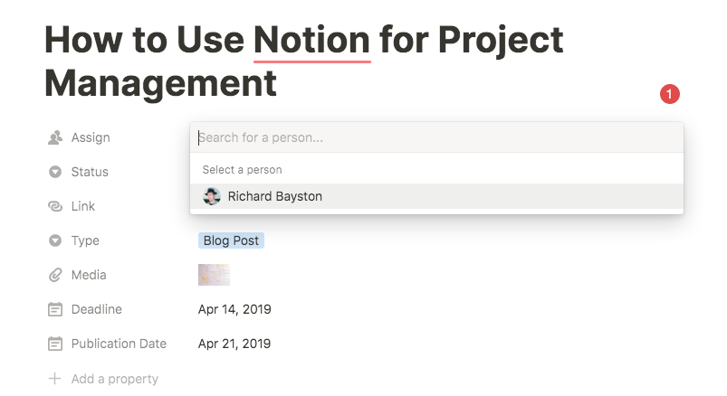Click the Status property label
The height and width of the screenshot is (396, 727).
90,172
